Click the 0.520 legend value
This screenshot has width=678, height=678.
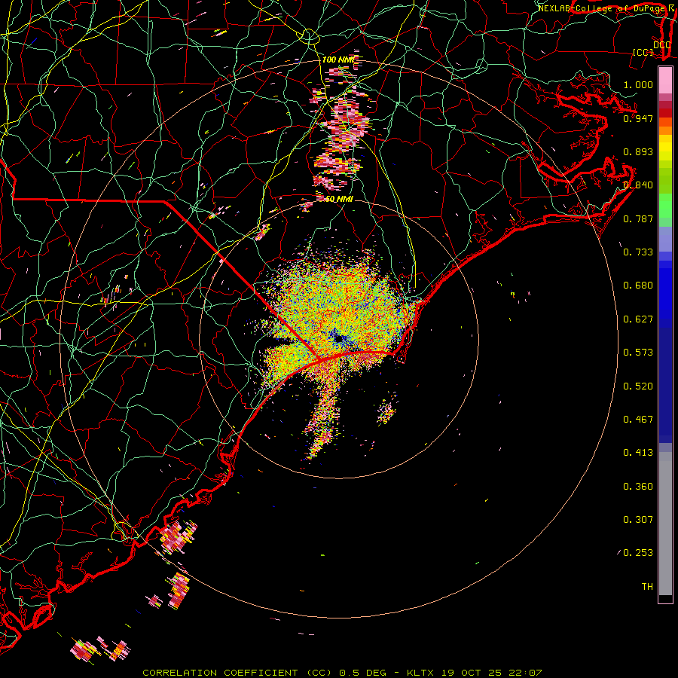pos(638,386)
